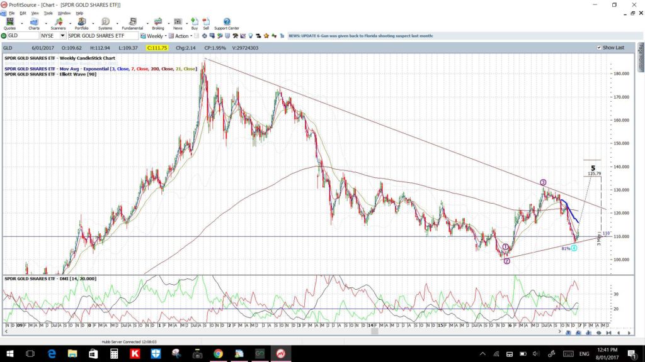Click the volume speaker tray icon
This screenshot has width=645, height=362.
(x=535, y=354)
